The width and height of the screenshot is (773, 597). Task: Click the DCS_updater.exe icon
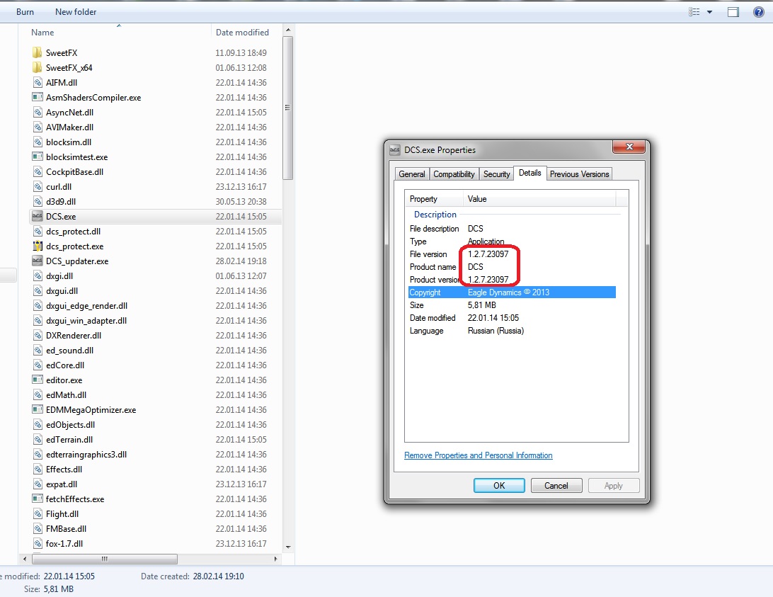tap(37, 261)
